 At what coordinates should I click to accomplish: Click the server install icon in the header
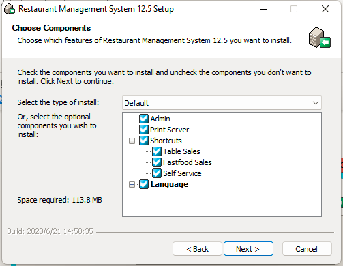tap(320, 38)
